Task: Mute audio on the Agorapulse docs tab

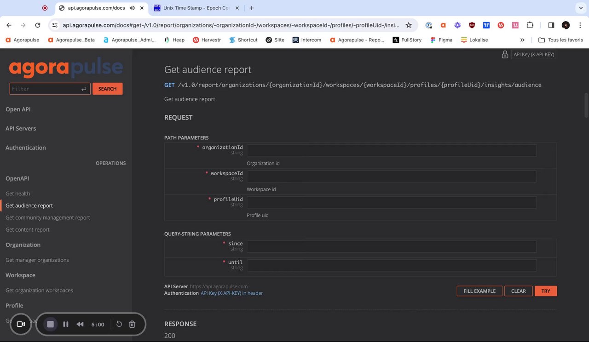Action: coord(133,8)
